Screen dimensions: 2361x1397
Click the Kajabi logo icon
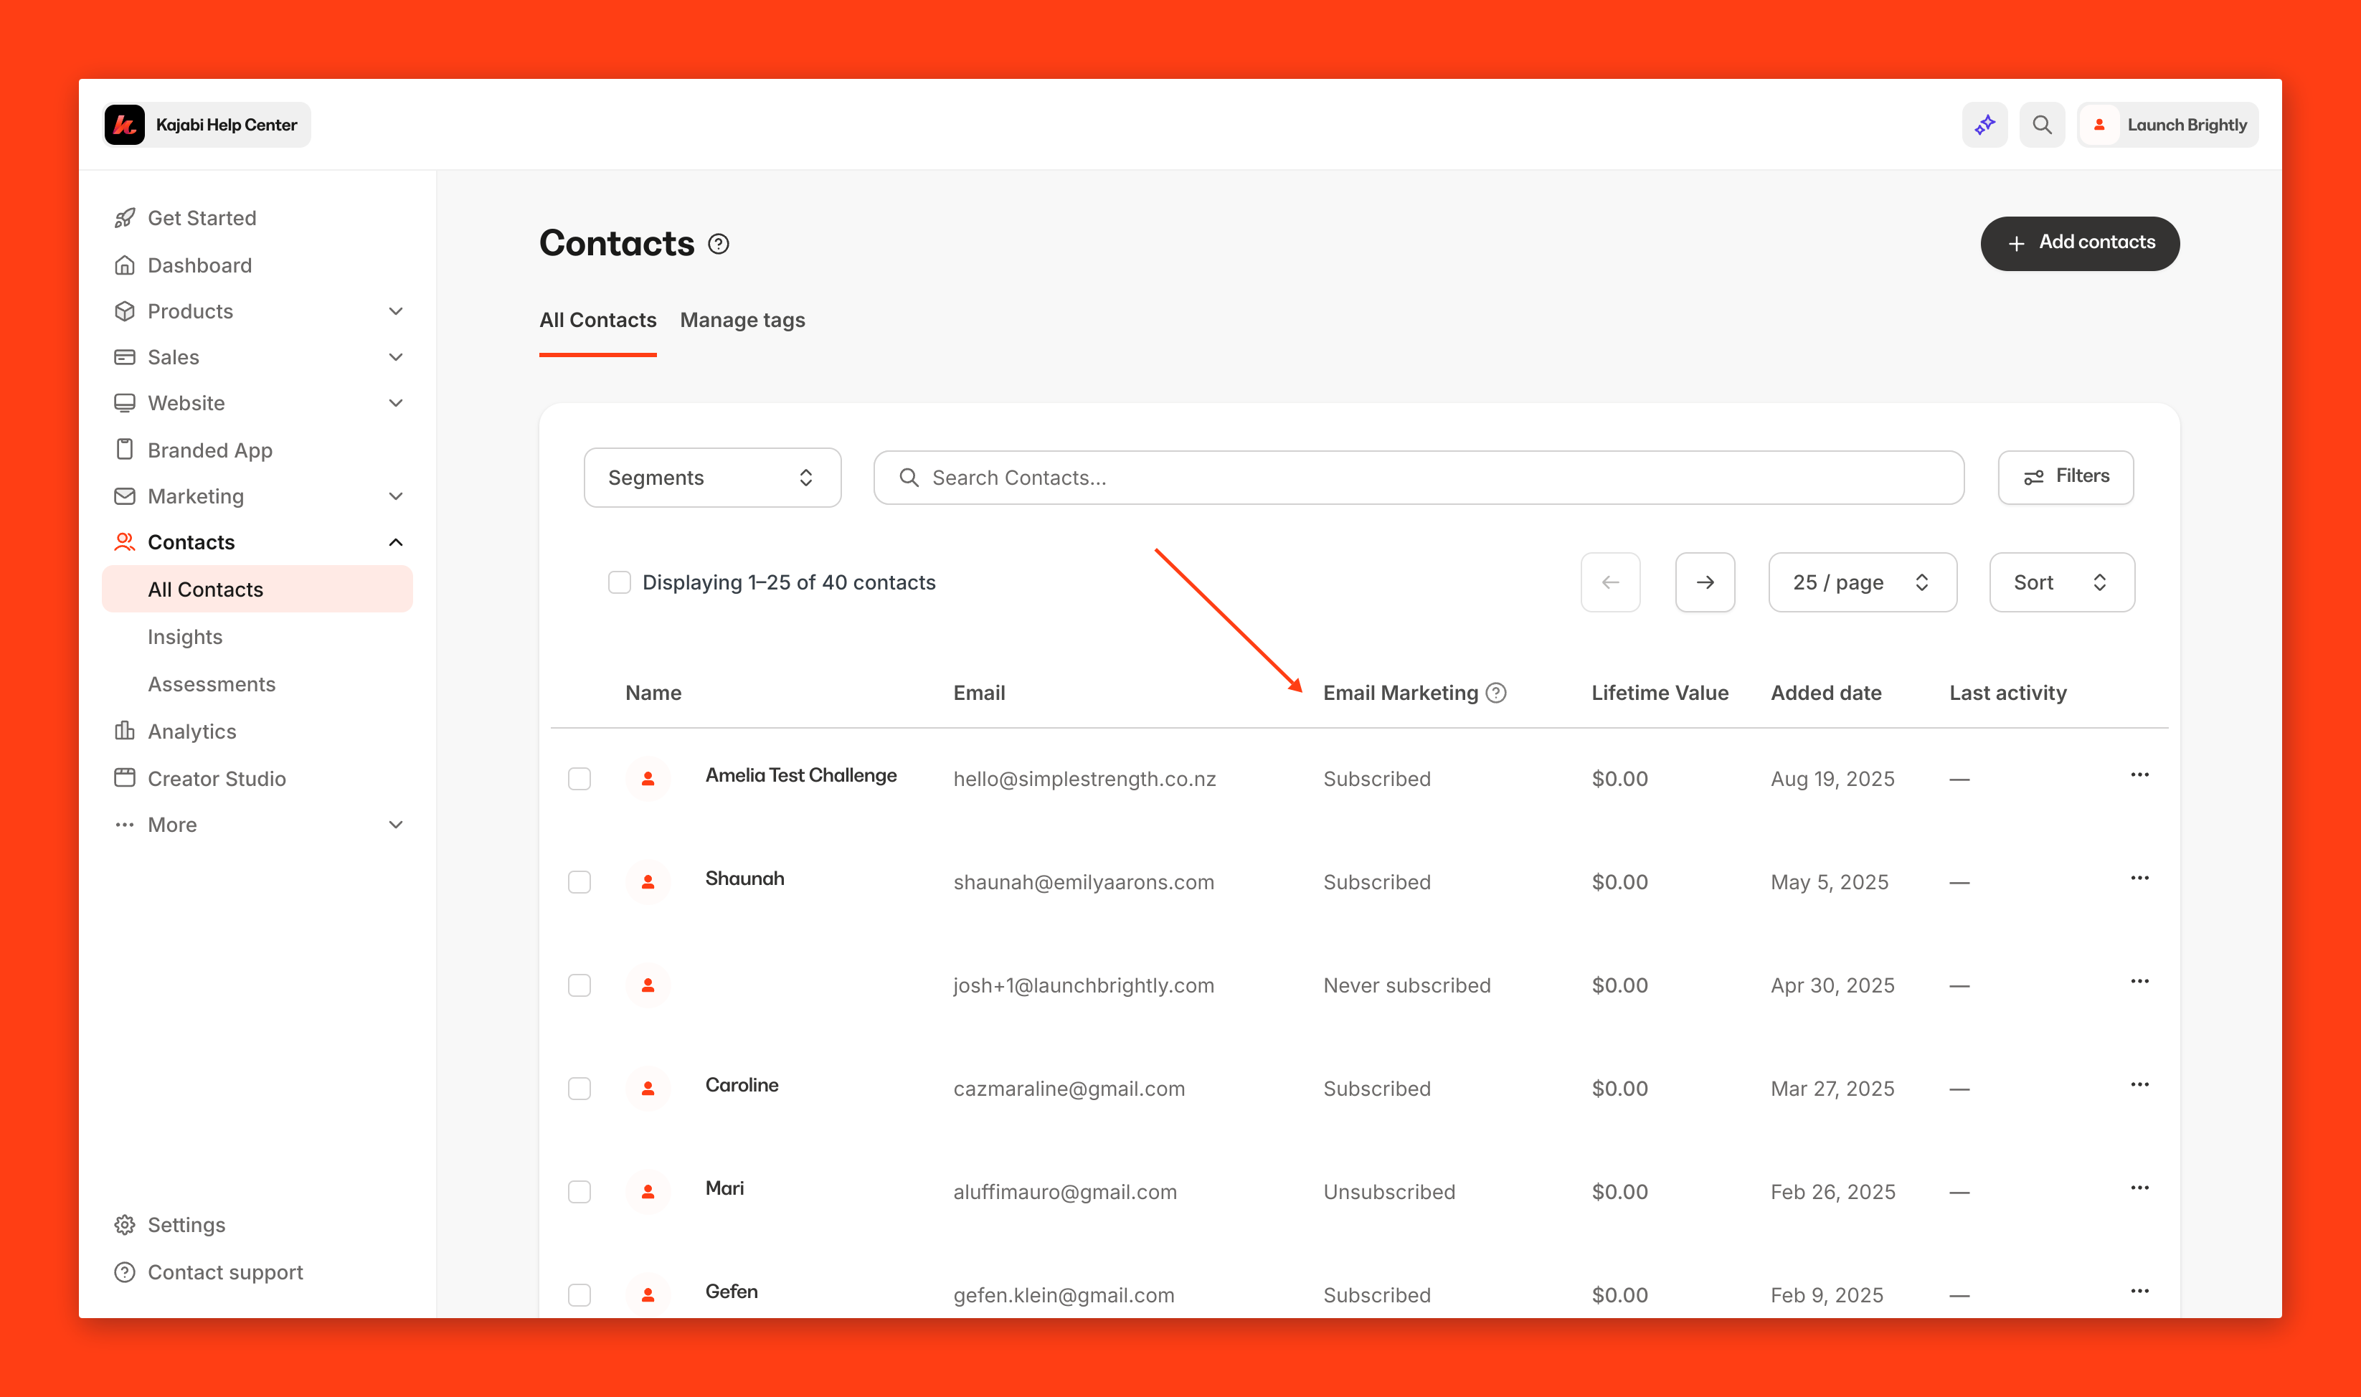(126, 126)
